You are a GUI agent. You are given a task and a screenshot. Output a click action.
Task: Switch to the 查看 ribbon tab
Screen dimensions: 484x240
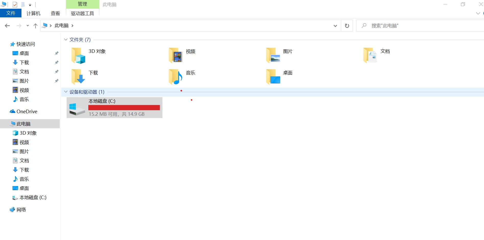point(55,13)
